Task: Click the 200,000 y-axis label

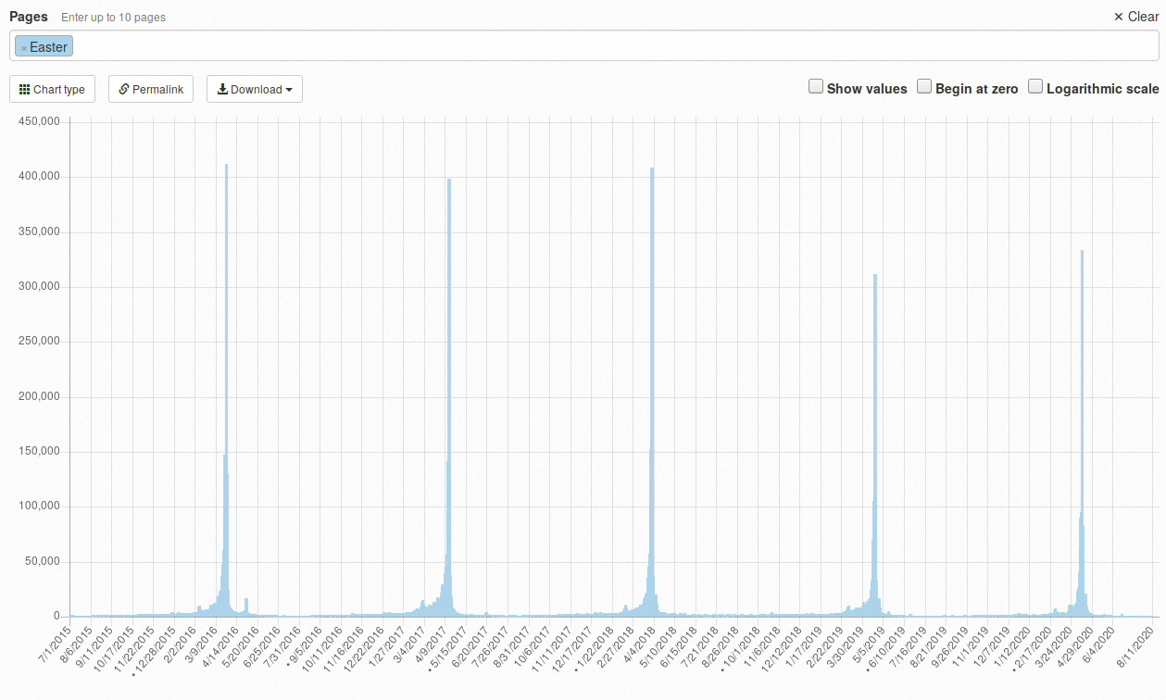Action: (x=39, y=396)
